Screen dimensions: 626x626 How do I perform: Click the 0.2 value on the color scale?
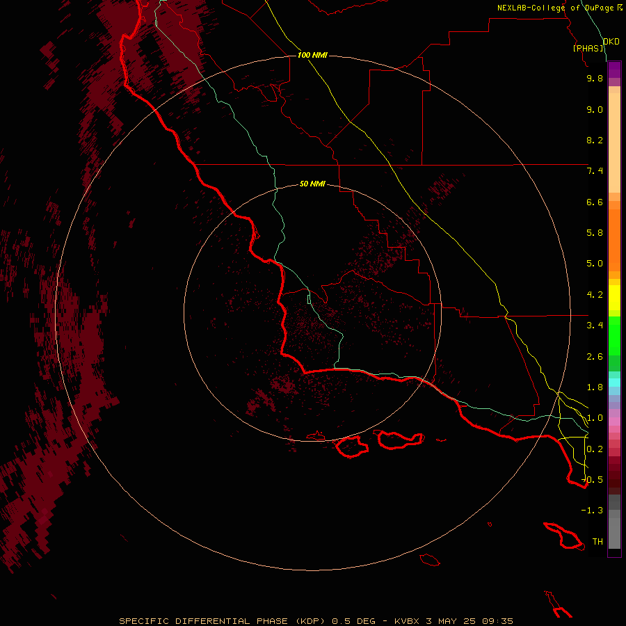[x=595, y=449]
